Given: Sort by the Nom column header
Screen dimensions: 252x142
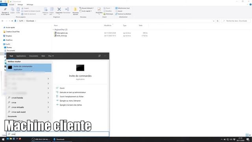Looking at the screenshot, I should [x=56, y=25].
